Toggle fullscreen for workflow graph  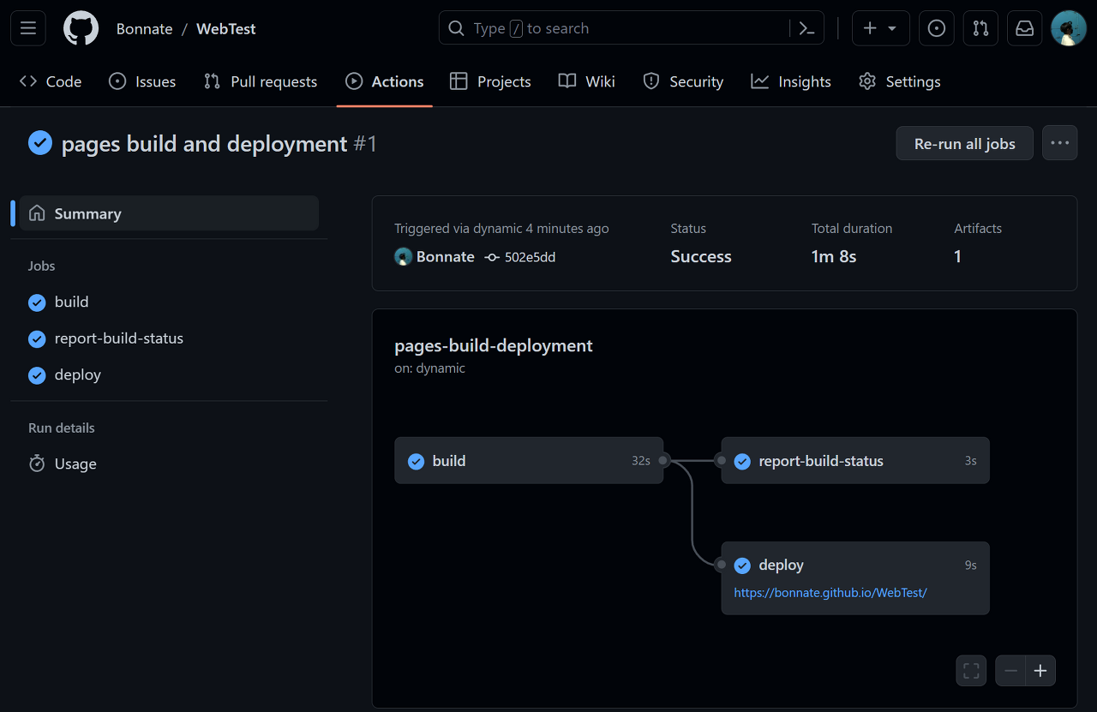point(971,671)
